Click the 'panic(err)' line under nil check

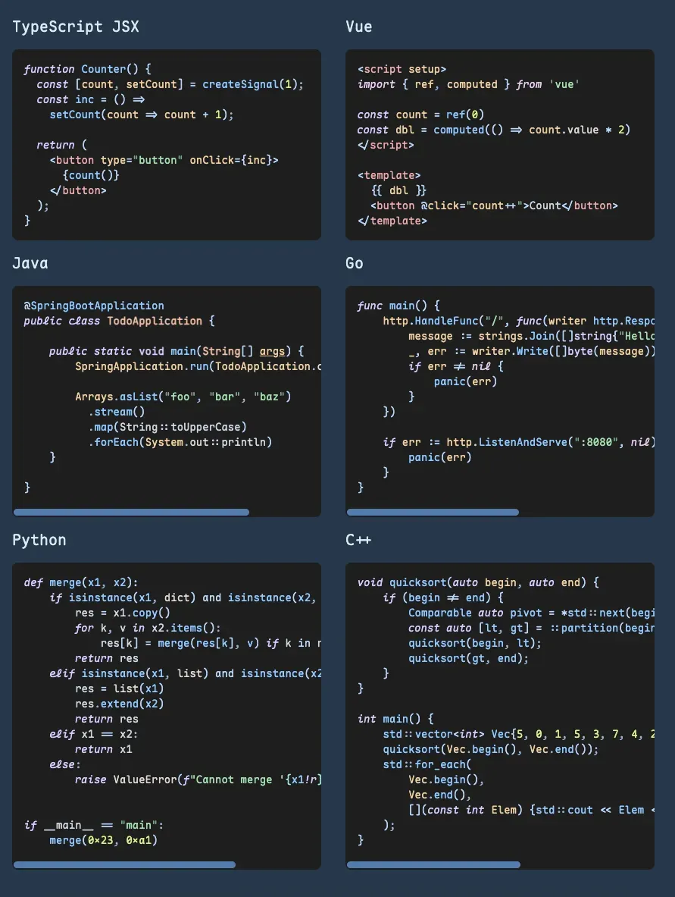pyautogui.click(x=465, y=381)
